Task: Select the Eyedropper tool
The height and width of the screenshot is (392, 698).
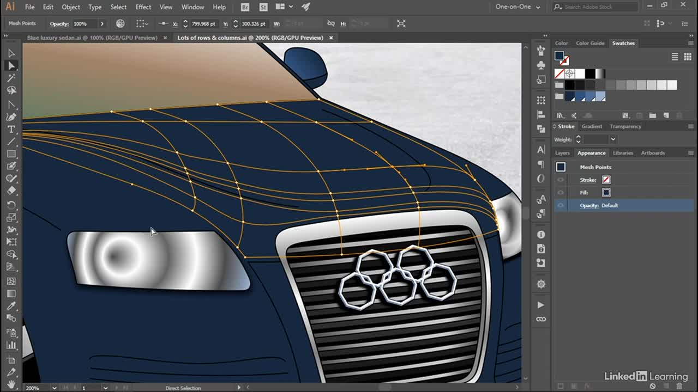Action: (x=11, y=307)
